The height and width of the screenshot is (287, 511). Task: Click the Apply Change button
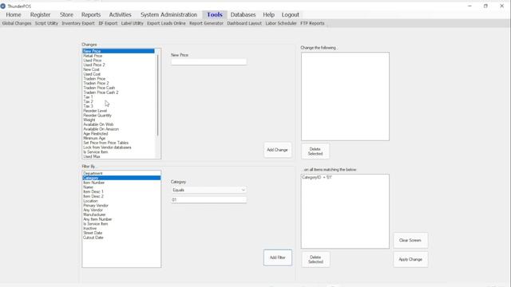coord(410,260)
